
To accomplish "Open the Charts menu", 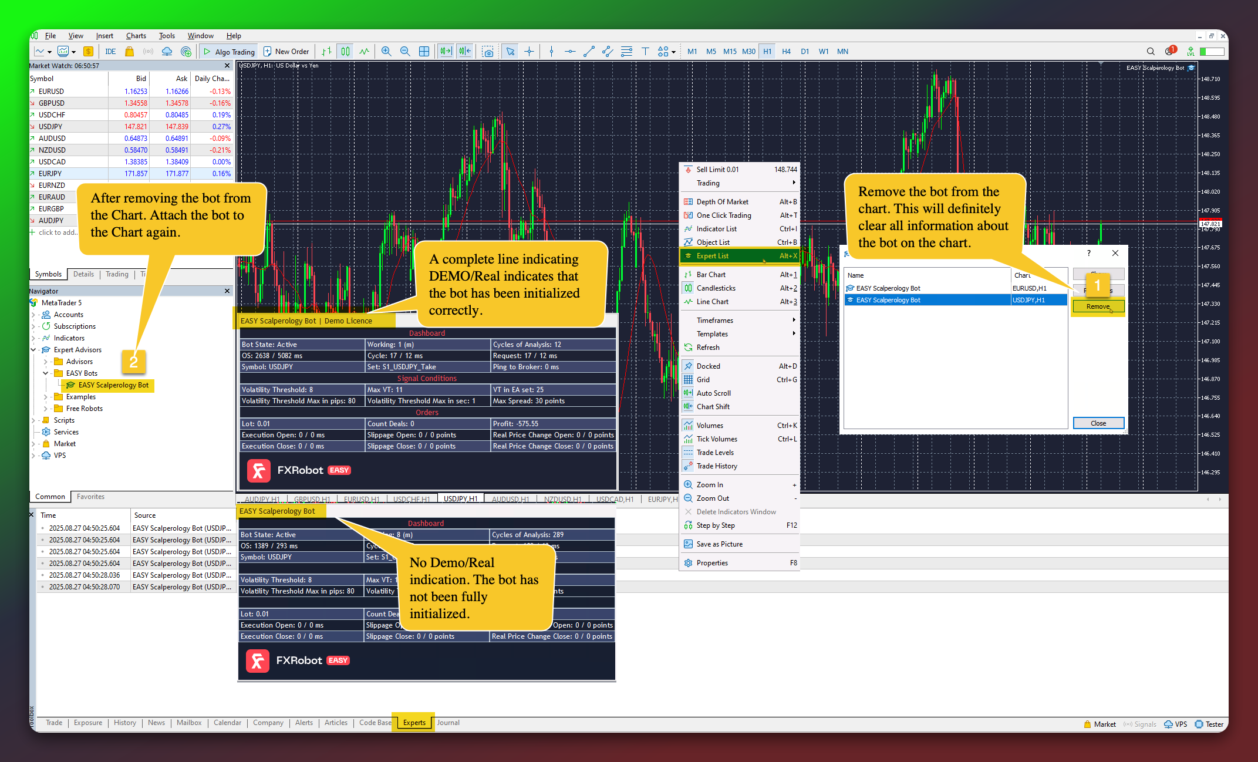I will [136, 36].
